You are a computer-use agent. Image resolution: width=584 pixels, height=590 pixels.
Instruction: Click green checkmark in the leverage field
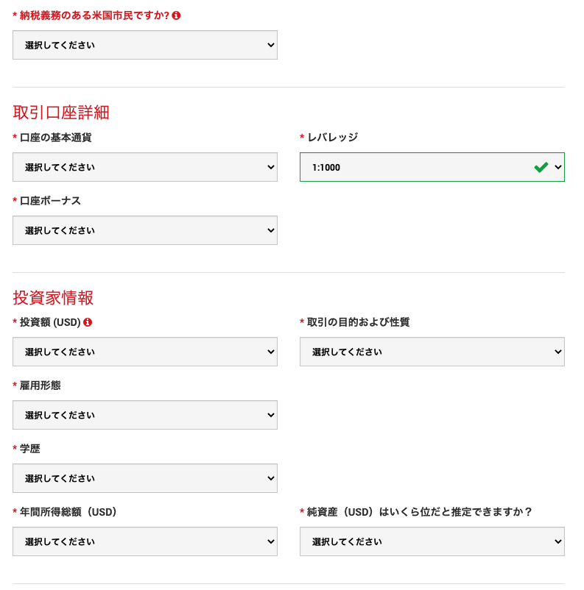pos(541,167)
